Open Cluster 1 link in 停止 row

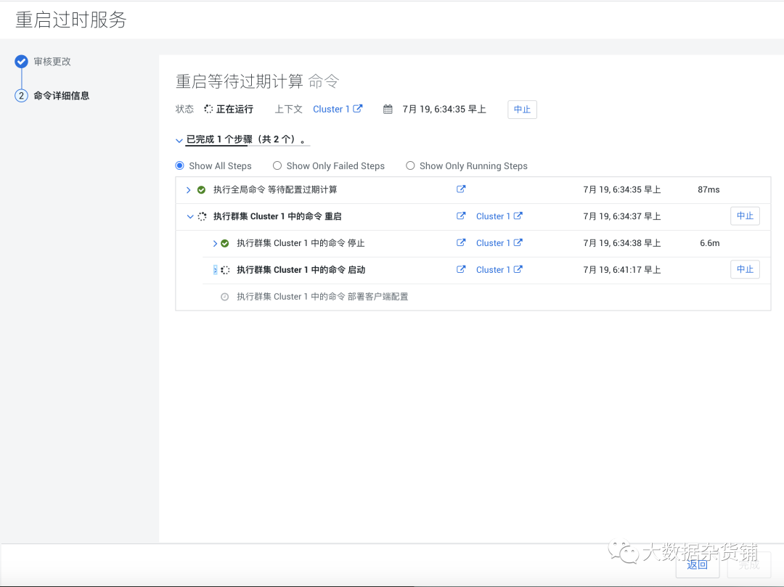point(492,243)
